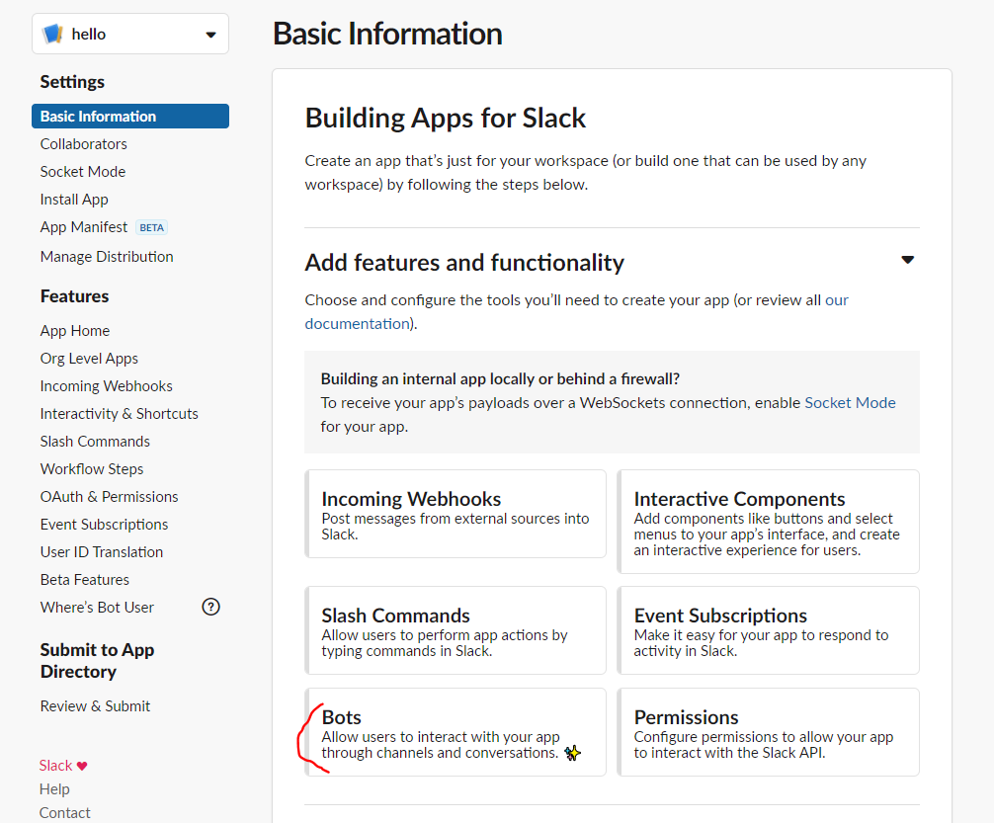
Task: Open the Contact footer link
Action: pos(64,813)
